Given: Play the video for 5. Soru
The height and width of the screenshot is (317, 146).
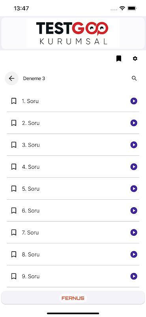Looking at the screenshot, I should coord(134,189).
